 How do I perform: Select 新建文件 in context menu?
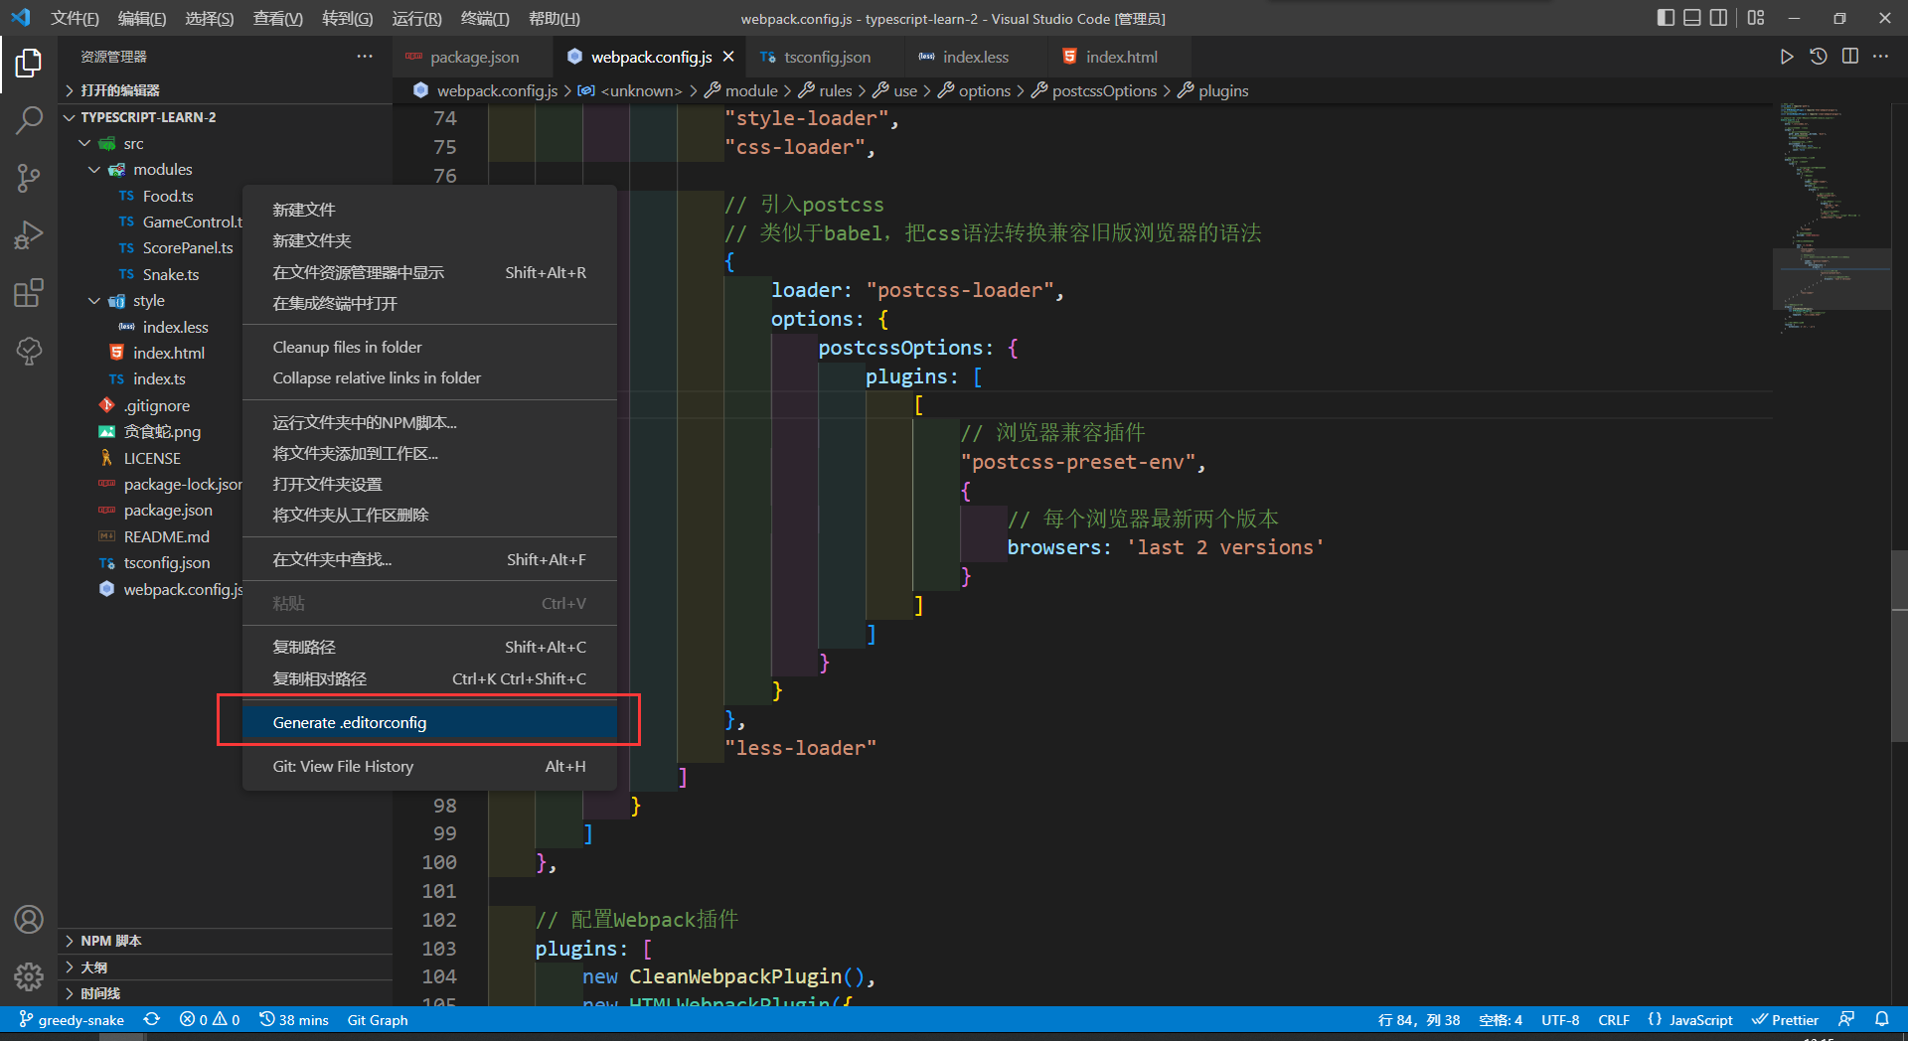[429, 210]
